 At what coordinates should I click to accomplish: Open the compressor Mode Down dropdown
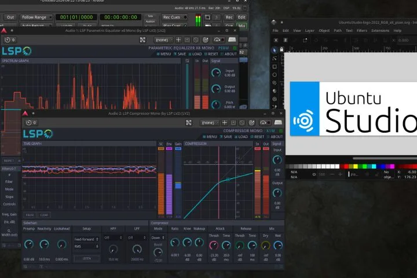158,237
